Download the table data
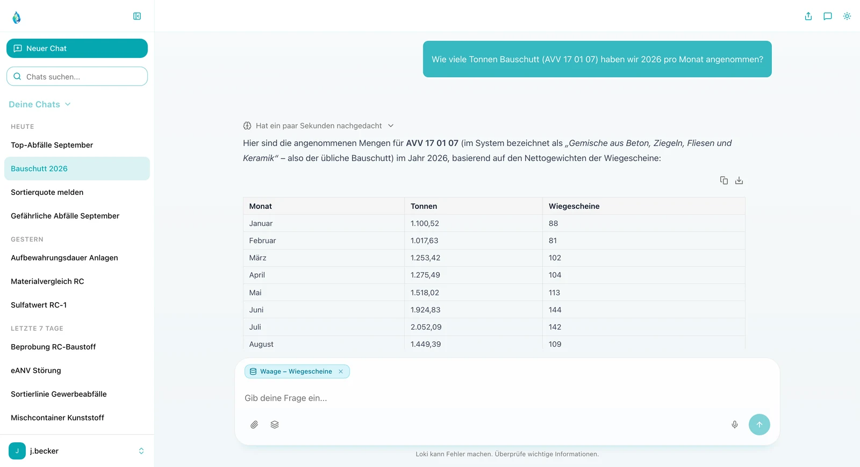Image resolution: width=860 pixels, height=467 pixels. coord(739,180)
